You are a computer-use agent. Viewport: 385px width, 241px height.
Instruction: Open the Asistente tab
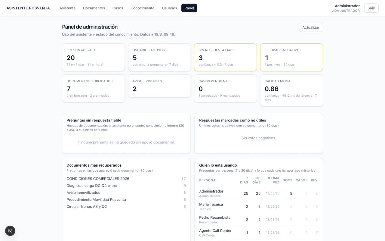67,8
